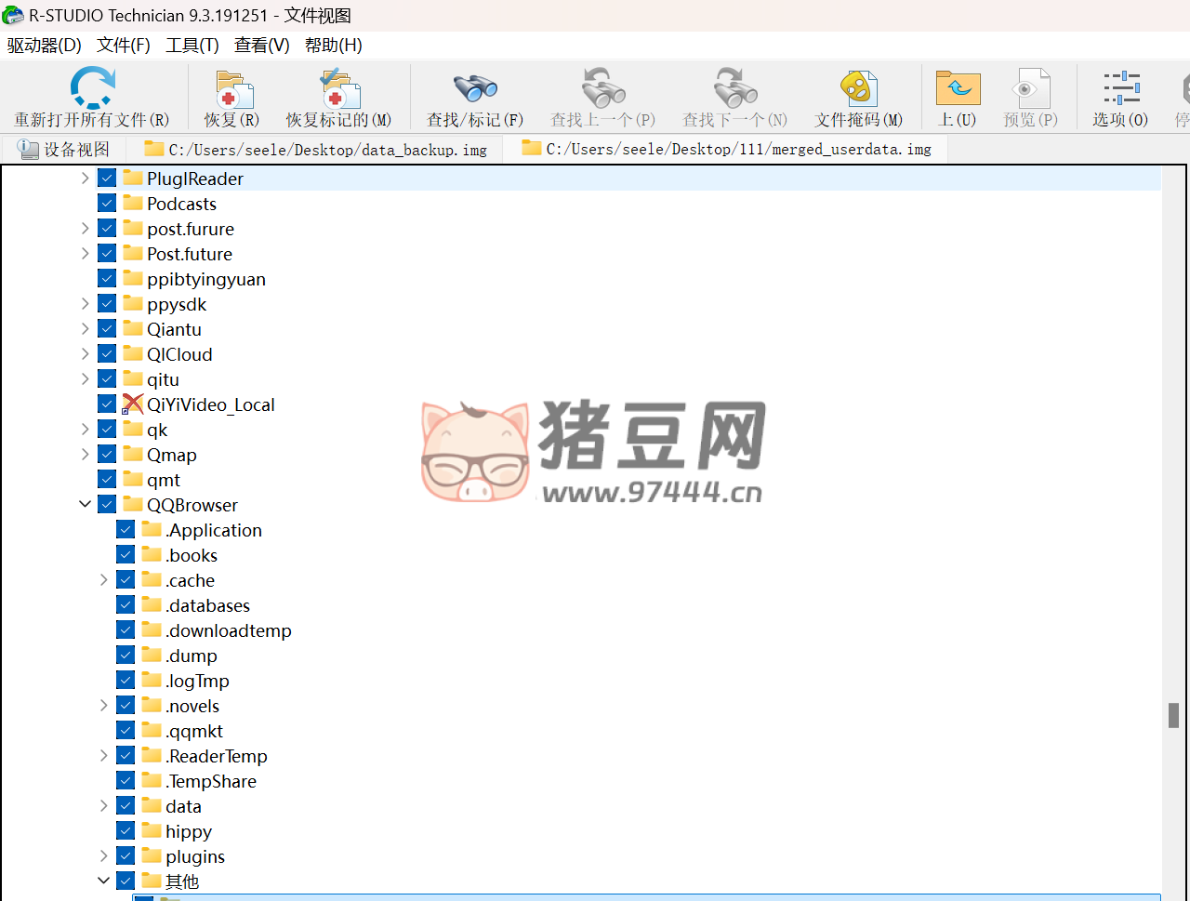This screenshot has width=1190, height=901.
Task: Switch to the data_backup.img tab
Action: pyautogui.click(x=316, y=149)
